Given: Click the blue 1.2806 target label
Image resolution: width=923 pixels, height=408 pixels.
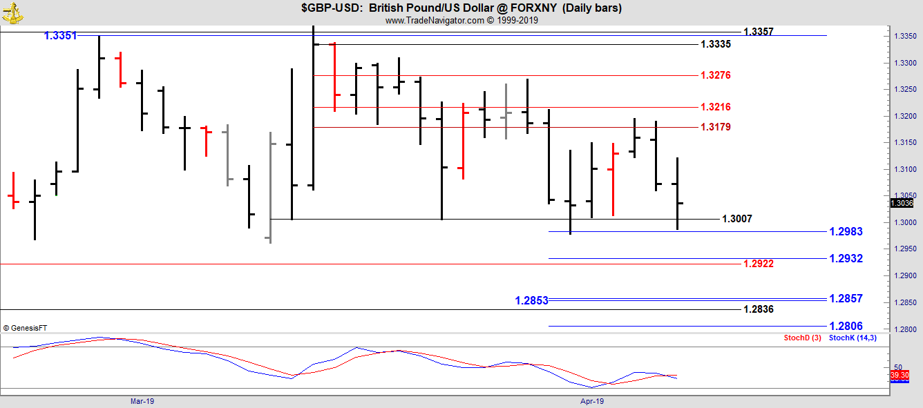Looking at the screenshot, I should (x=846, y=326).
